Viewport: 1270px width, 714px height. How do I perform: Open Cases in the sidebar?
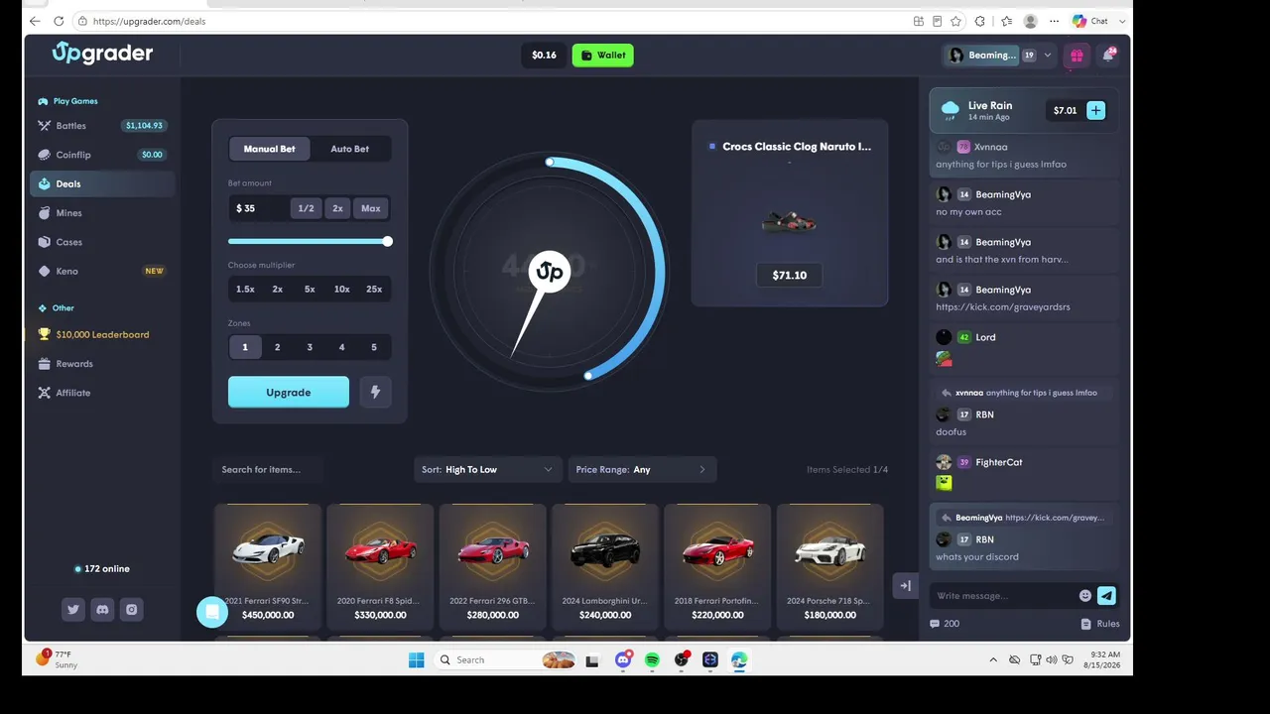point(101,242)
